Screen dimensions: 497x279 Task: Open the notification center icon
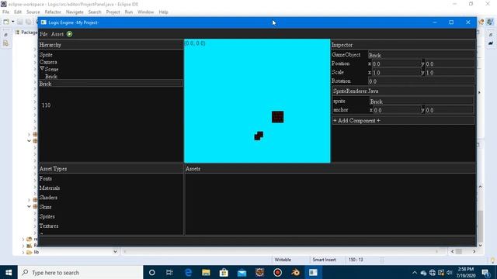(485, 273)
